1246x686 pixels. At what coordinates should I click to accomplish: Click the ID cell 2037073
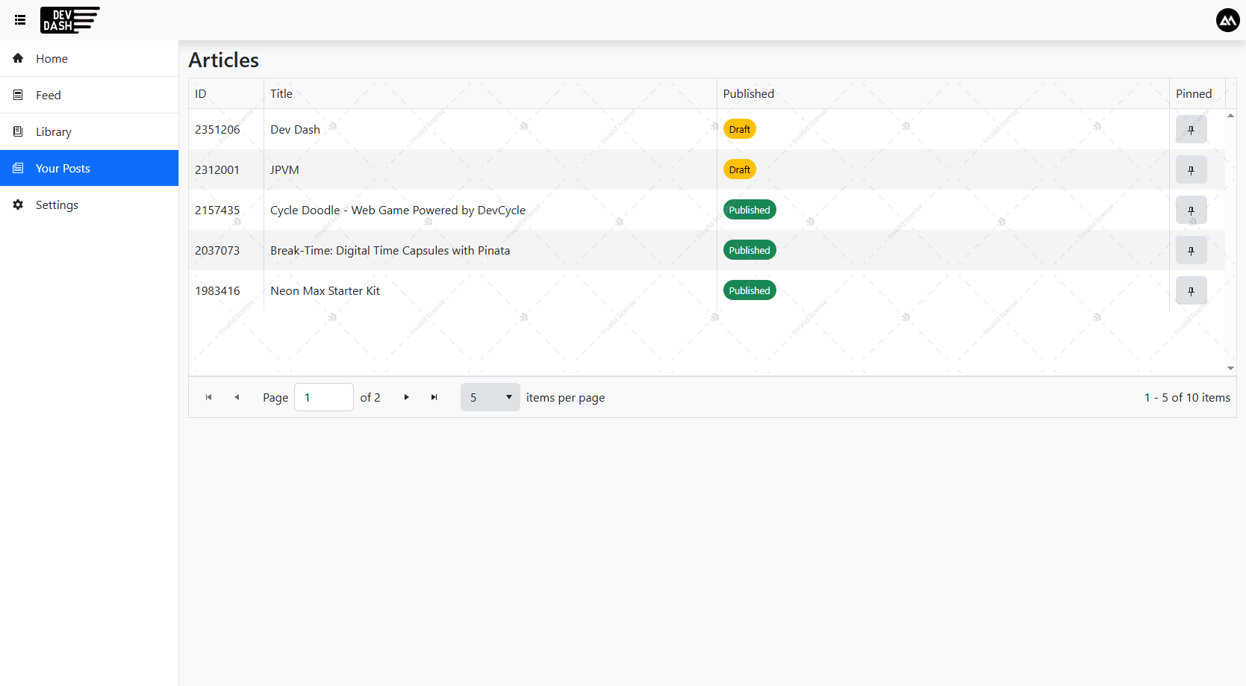226,250
